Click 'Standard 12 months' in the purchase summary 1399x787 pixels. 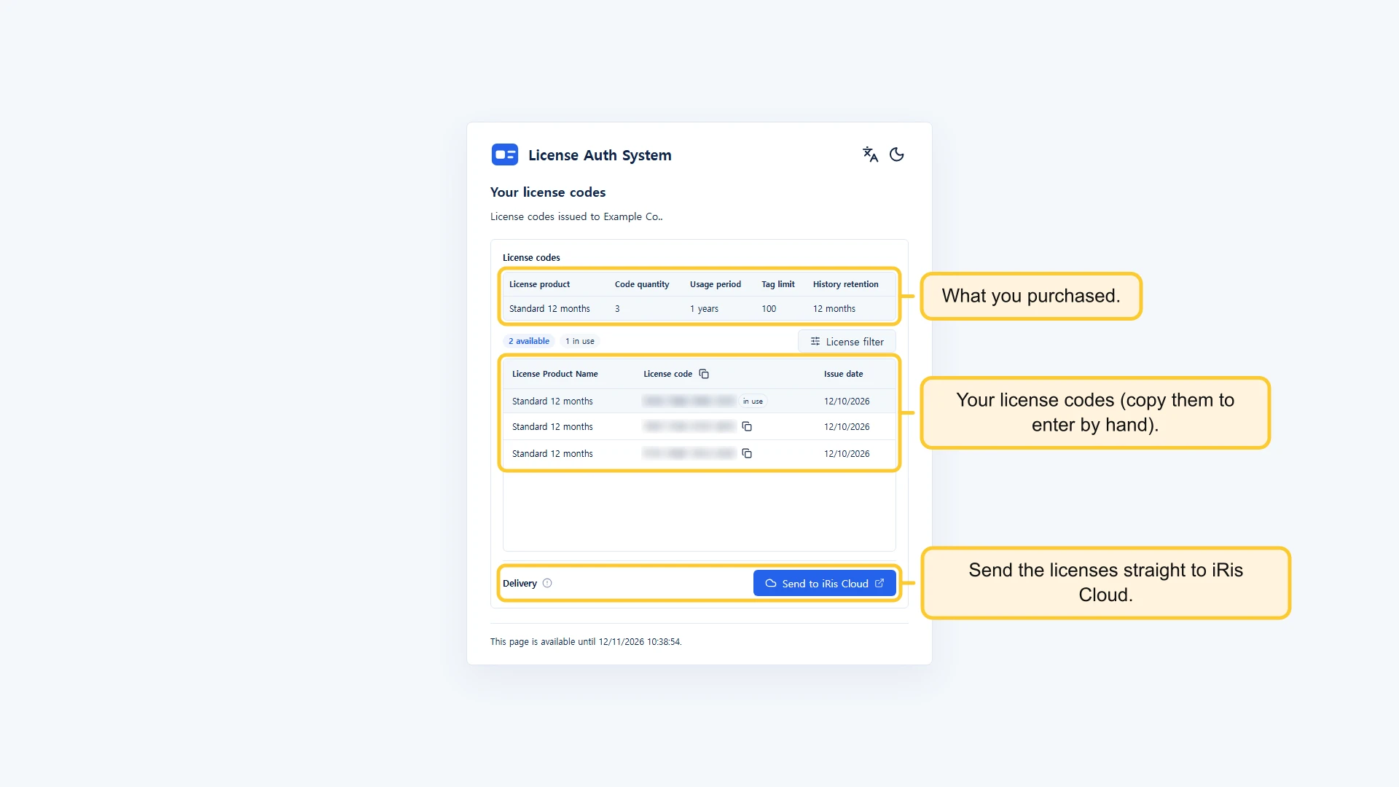[x=549, y=309]
